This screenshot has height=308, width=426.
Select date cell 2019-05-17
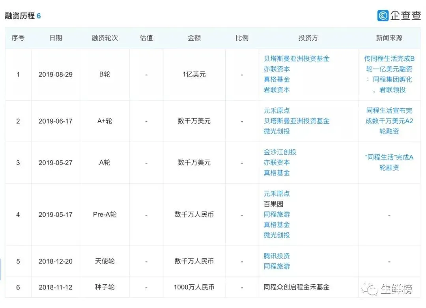coord(56,214)
